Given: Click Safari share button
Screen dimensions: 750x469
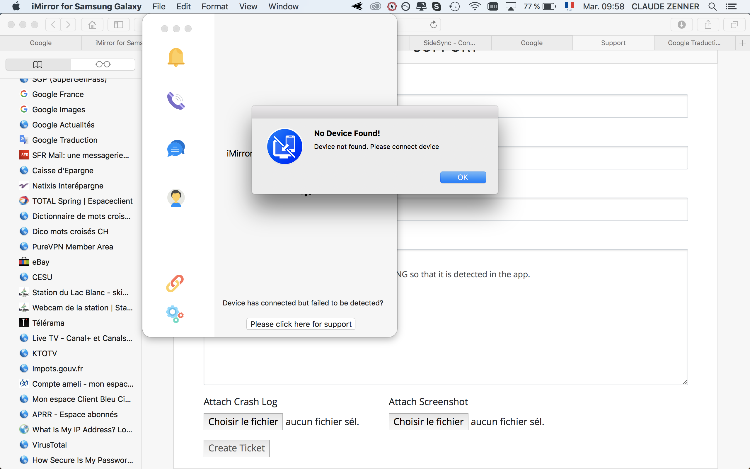Looking at the screenshot, I should click(x=708, y=25).
